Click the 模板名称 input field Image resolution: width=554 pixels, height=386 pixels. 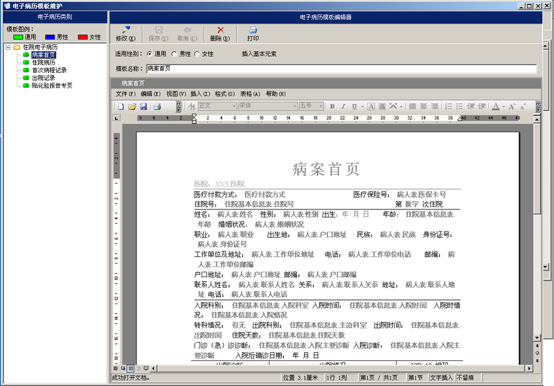(x=341, y=69)
